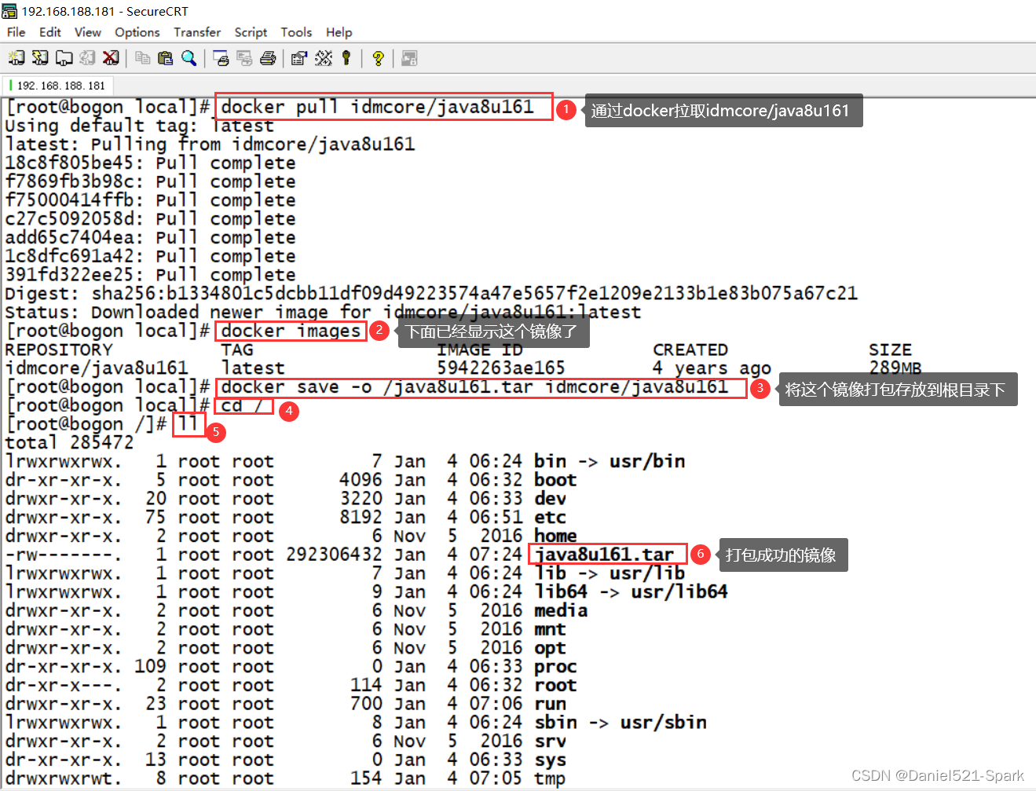Open the Edit menu
The height and width of the screenshot is (791, 1036).
(50, 32)
